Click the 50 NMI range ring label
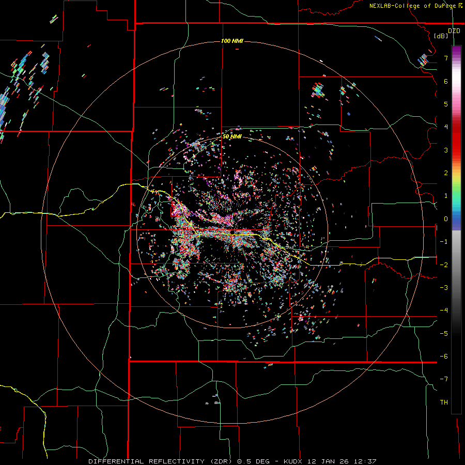 pyautogui.click(x=232, y=136)
